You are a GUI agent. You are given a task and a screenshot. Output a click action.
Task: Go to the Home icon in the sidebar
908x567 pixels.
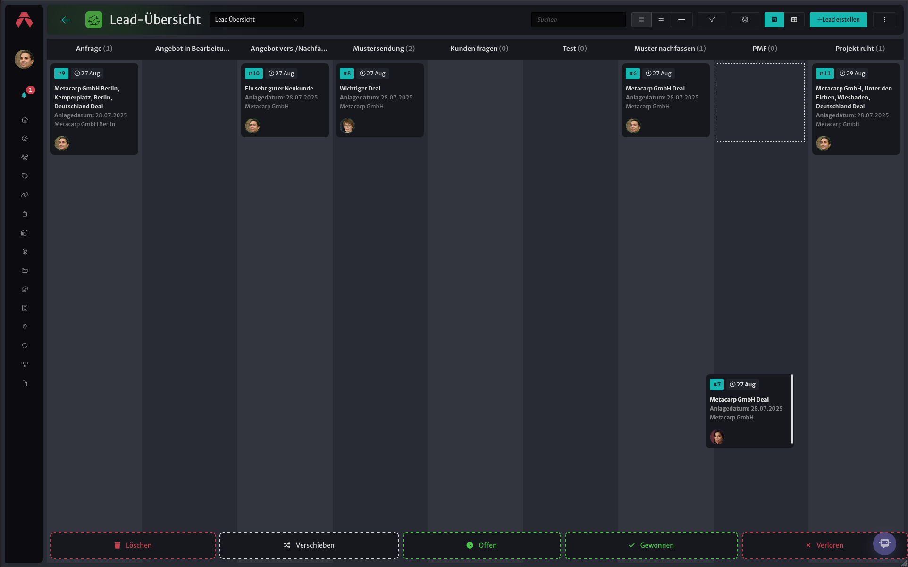point(25,120)
